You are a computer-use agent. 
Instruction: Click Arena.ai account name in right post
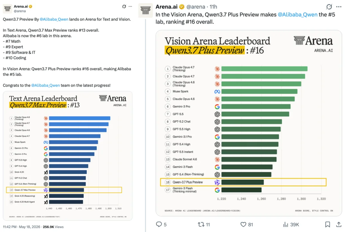166,7
